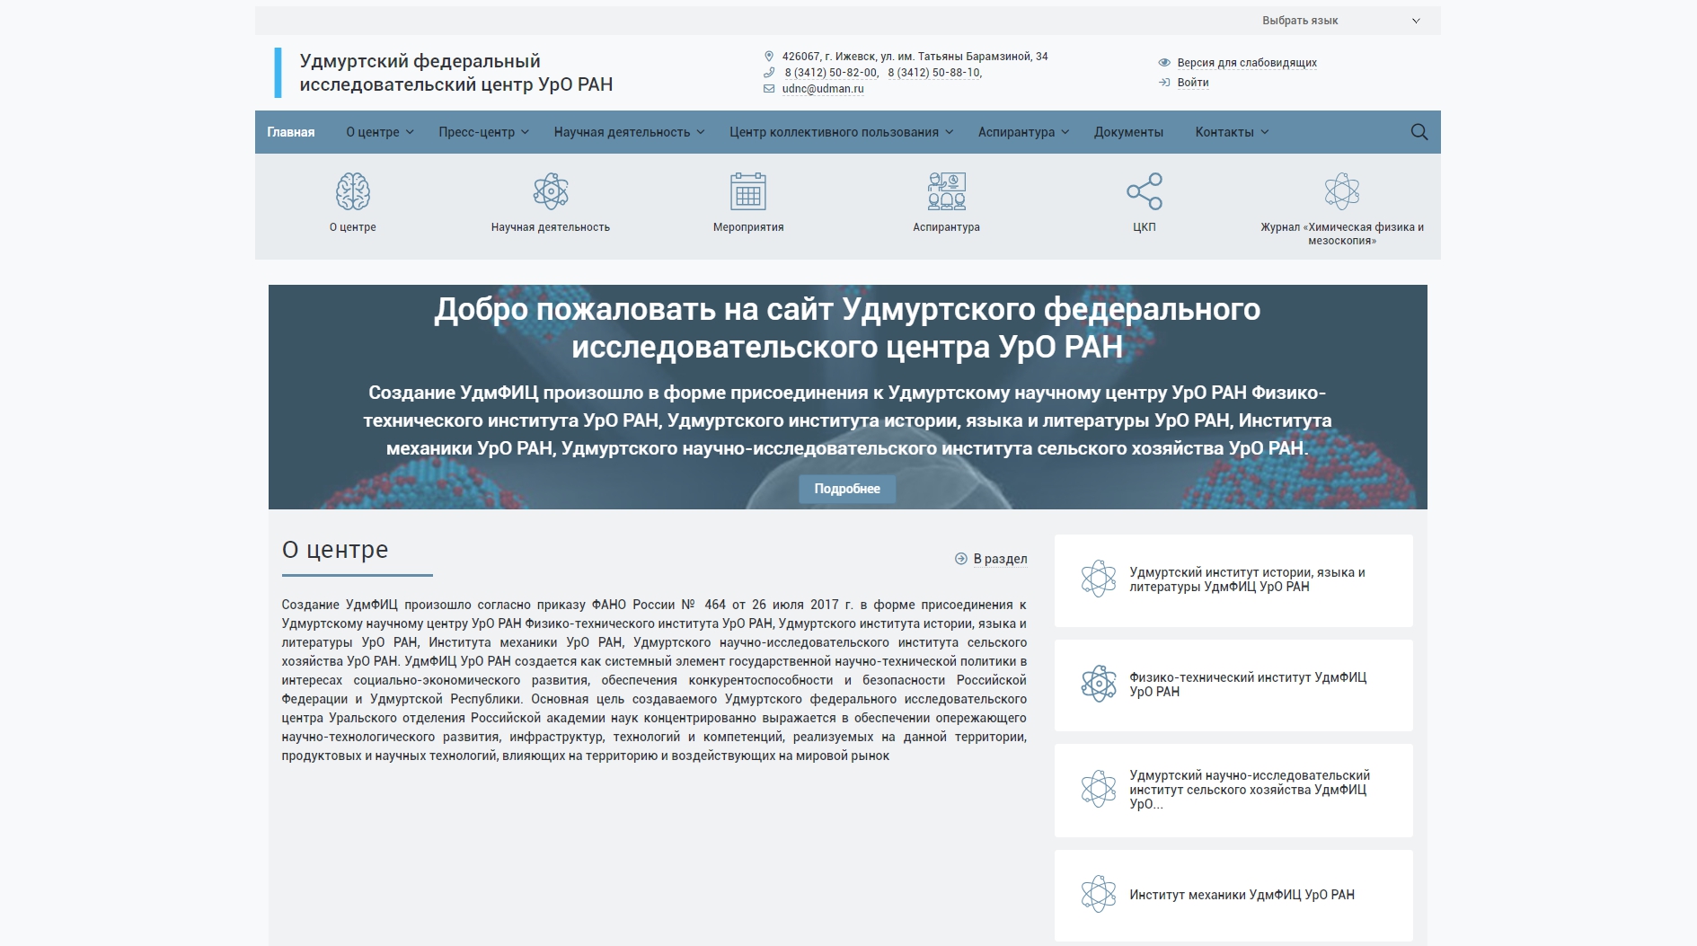Switch to the Главная menu item

click(x=290, y=131)
